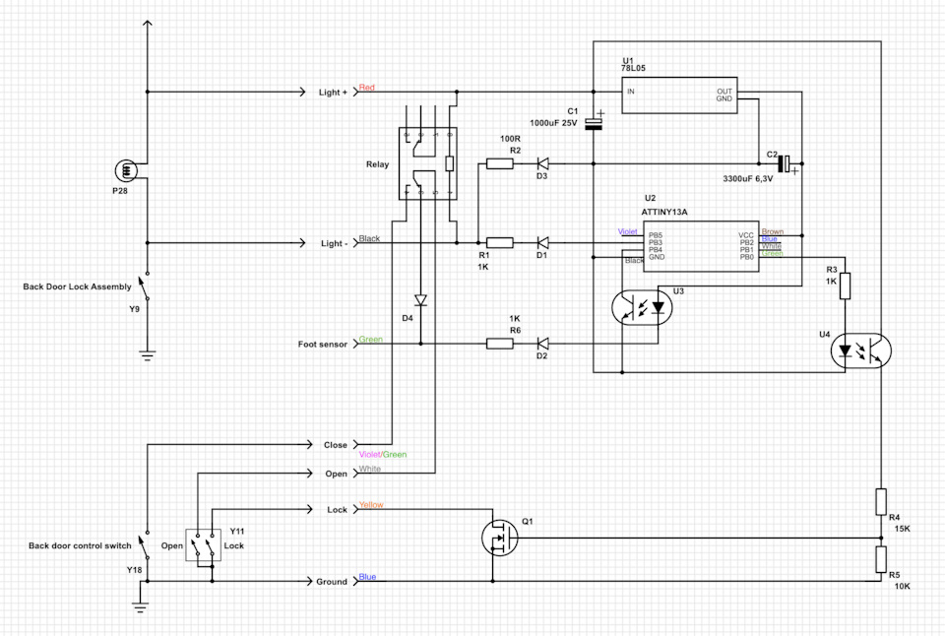Select the U1 78L05 regulator box

(x=680, y=95)
